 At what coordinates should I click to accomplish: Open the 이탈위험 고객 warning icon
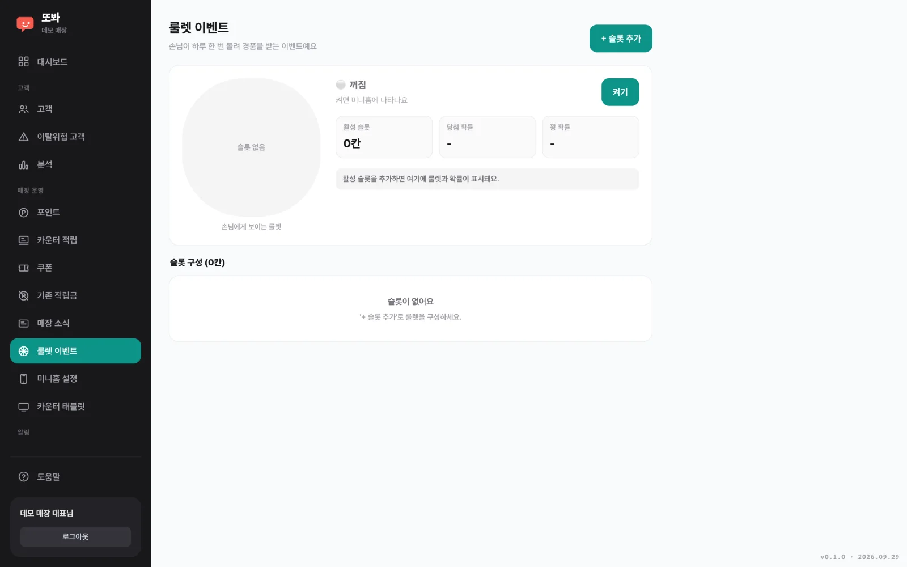coord(23,137)
